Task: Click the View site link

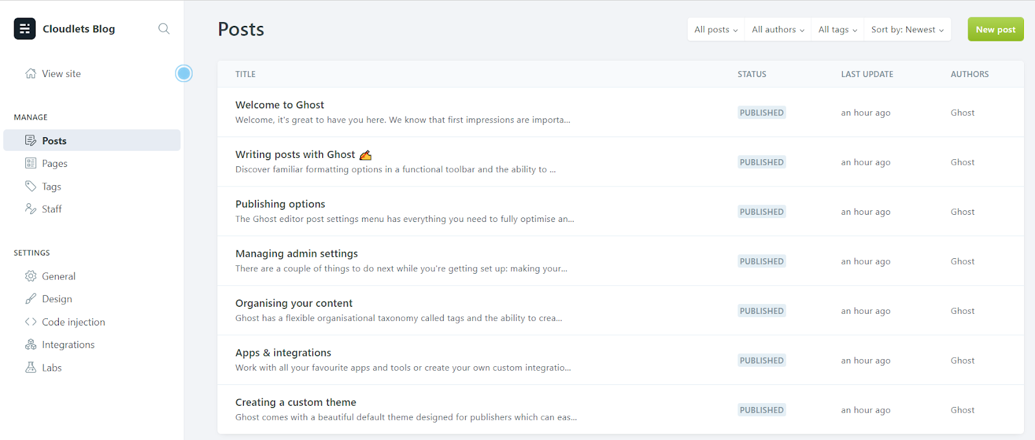Action: (61, 73)
